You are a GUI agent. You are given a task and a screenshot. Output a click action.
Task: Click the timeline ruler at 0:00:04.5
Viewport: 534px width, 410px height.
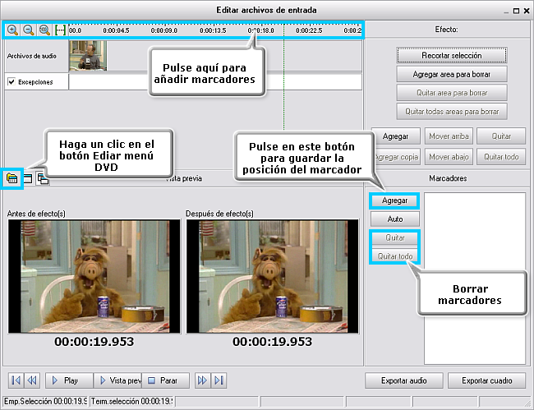(x=116, y=30)
